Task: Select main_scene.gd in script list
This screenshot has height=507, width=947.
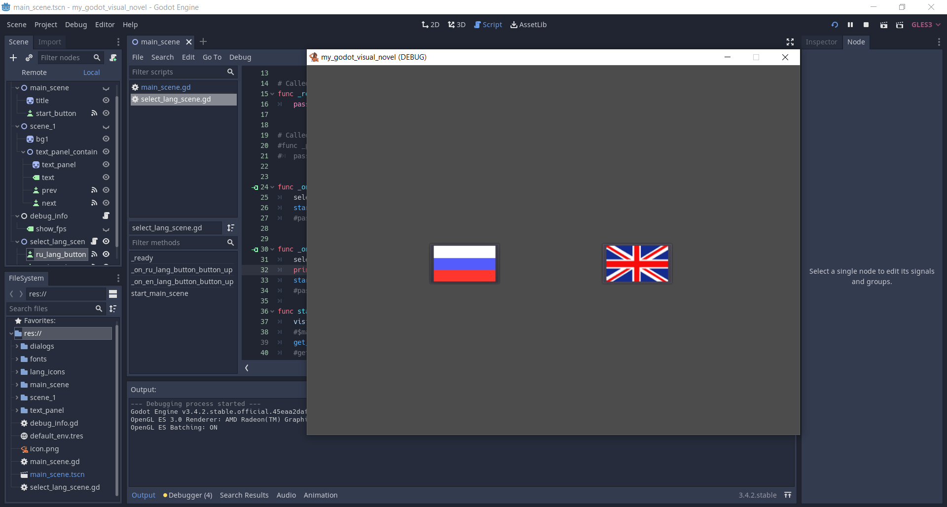Action: 183,87
